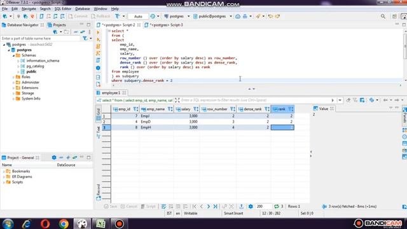
Task: Go to previous result row
Action: coord(202,207)
